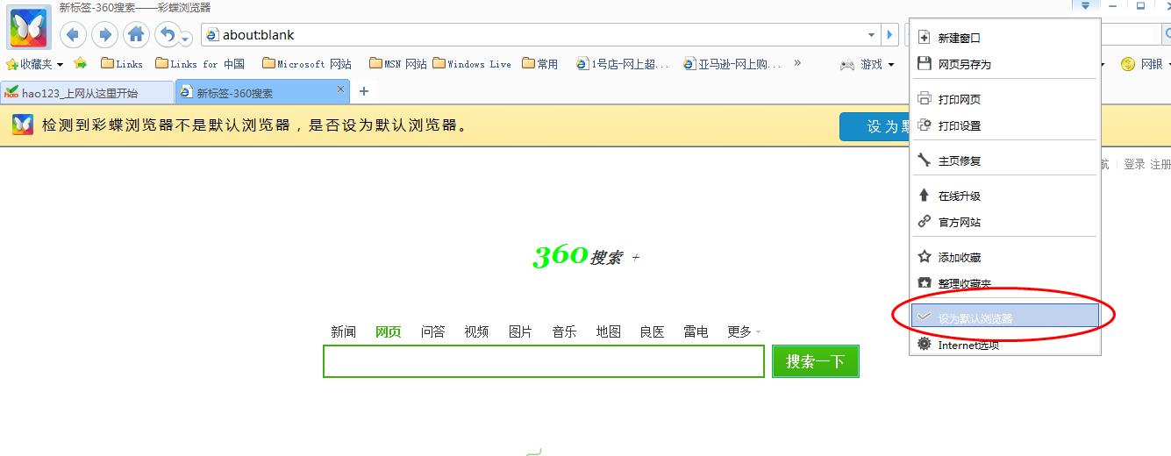This screenshot has width=1171, height=456.
Task: Open the 亚马逊-网上购... bookmark
Action: pyautogui.click(x=732, y=64)
